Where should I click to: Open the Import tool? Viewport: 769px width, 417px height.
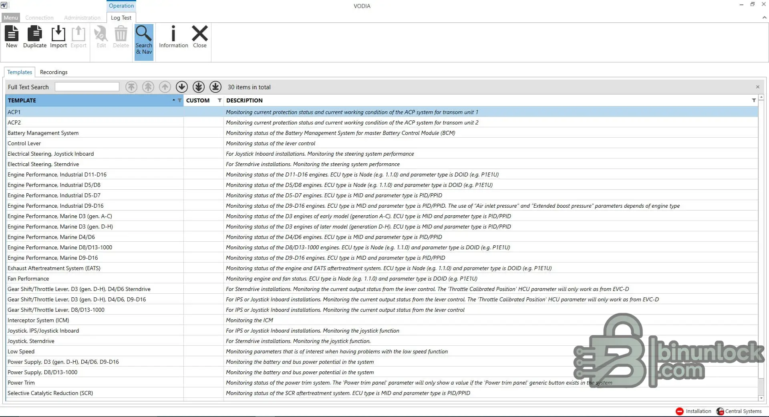coord(58,37)
